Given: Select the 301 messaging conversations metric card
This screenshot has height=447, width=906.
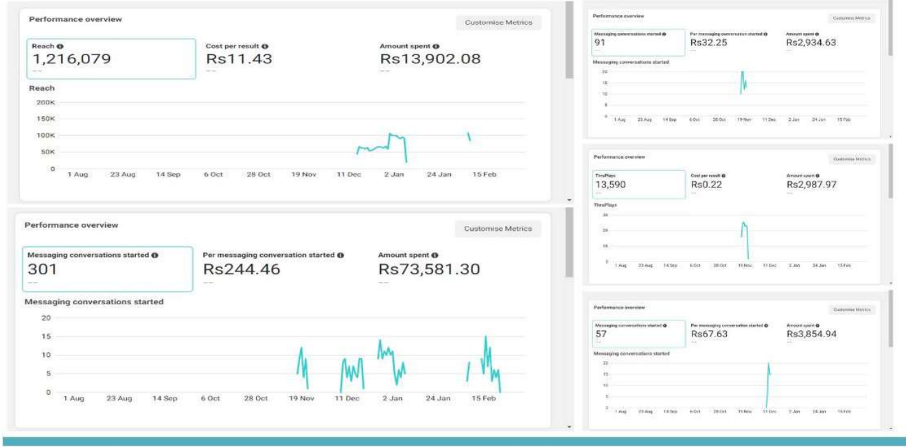Looking at the screenshot, I should [x=107, y=268].
